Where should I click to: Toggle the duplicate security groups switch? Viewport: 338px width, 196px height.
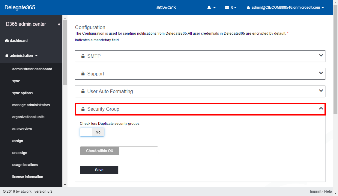coord(92,132)
